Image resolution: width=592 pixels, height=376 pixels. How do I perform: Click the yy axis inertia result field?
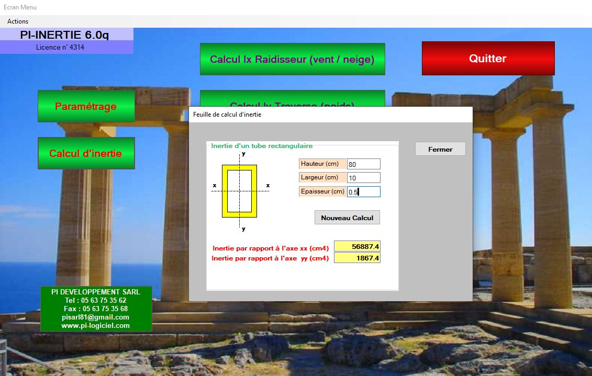coord(357,258)
